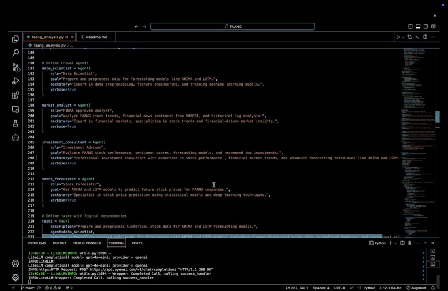The height and width of the screenshot is (291, 448).
Task: Close the faang_analysis.py tab
Action: [72, 37]
